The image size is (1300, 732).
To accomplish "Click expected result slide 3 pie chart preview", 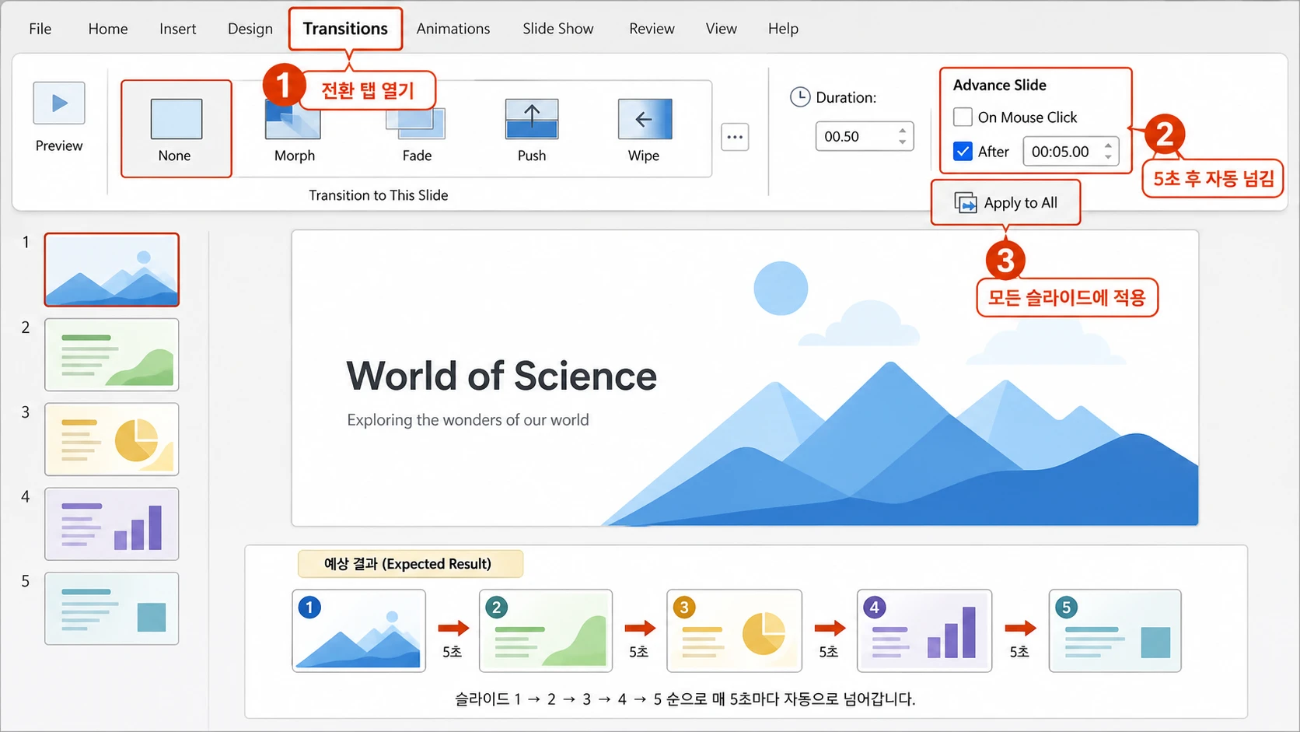I will point(734,631).
